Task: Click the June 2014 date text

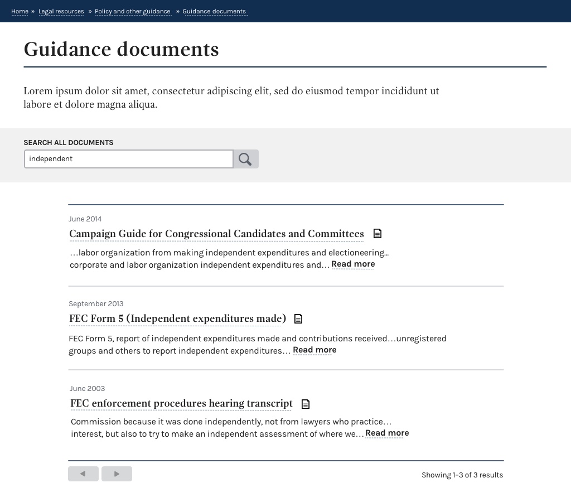Action: click(85, 219)
